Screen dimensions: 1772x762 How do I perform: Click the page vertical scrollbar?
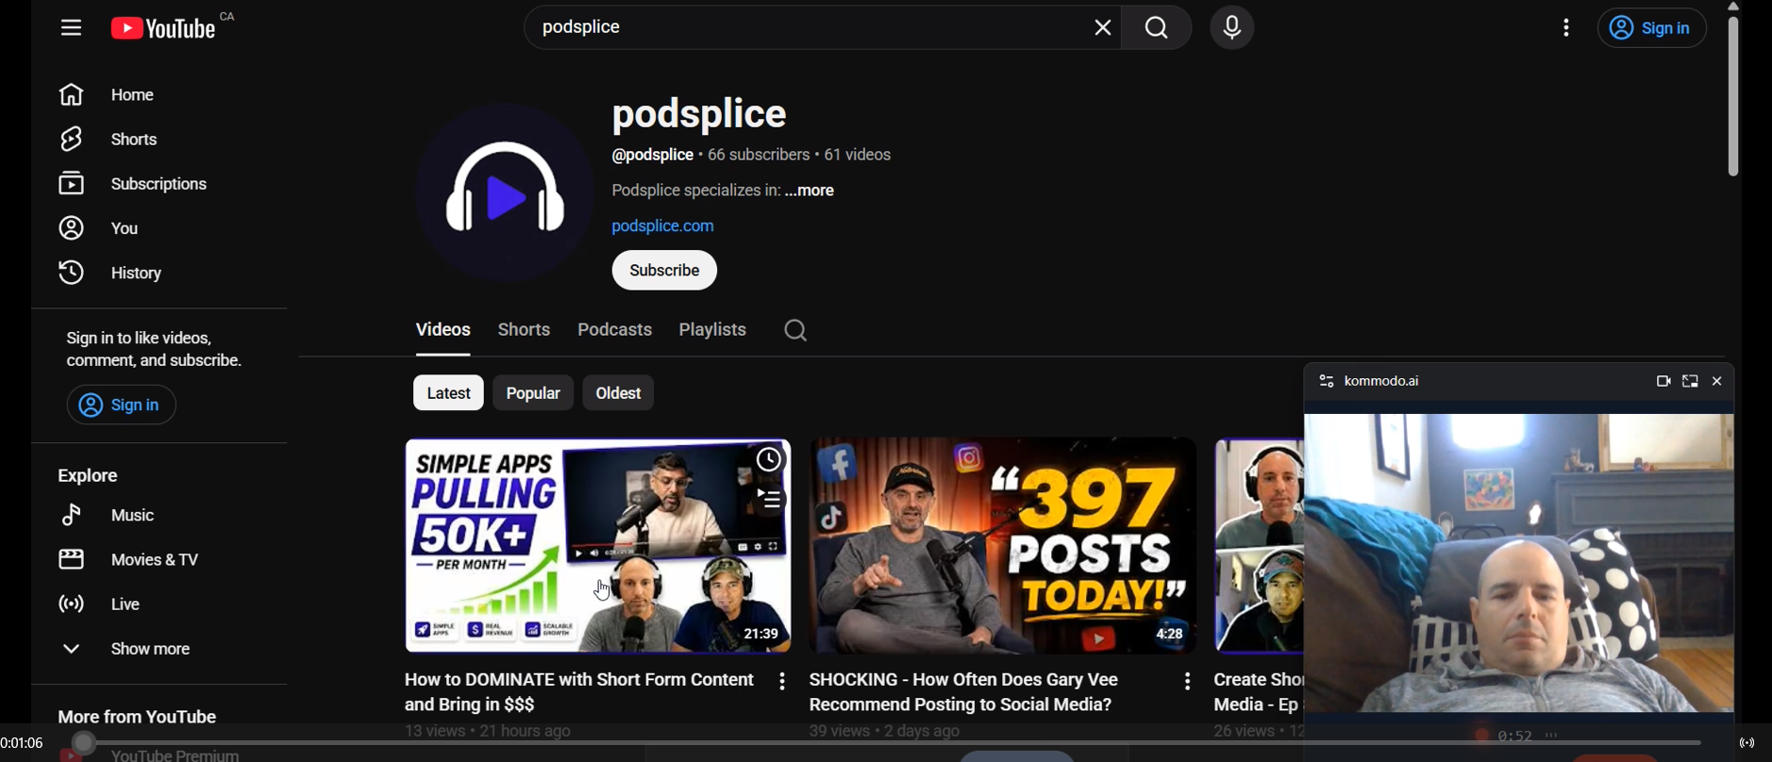[x=1733, y=98]
